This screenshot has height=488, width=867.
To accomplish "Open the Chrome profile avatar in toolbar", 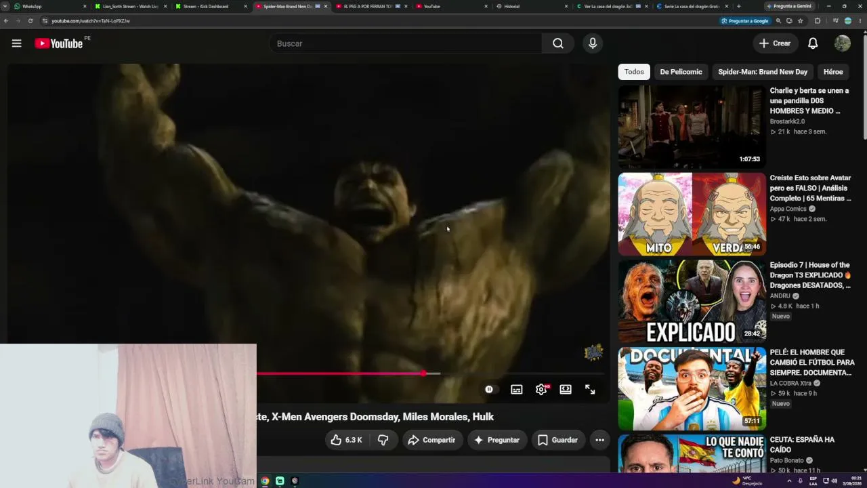I will pyautogui.click(x=848, y=21).
